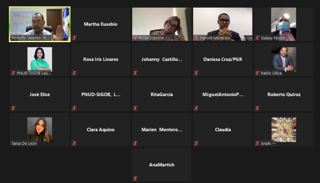The height and width of the screenshot is (183, 320).
Task: Select the Johanny Castillo... participant tile
Action: click(161, 59)
